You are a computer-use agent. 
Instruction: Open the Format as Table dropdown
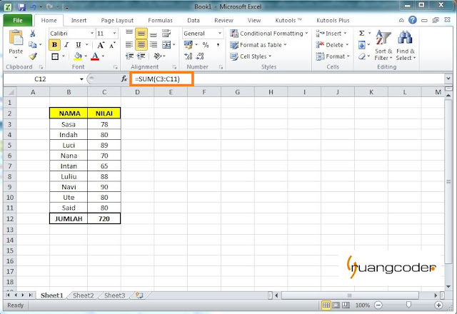258,45
